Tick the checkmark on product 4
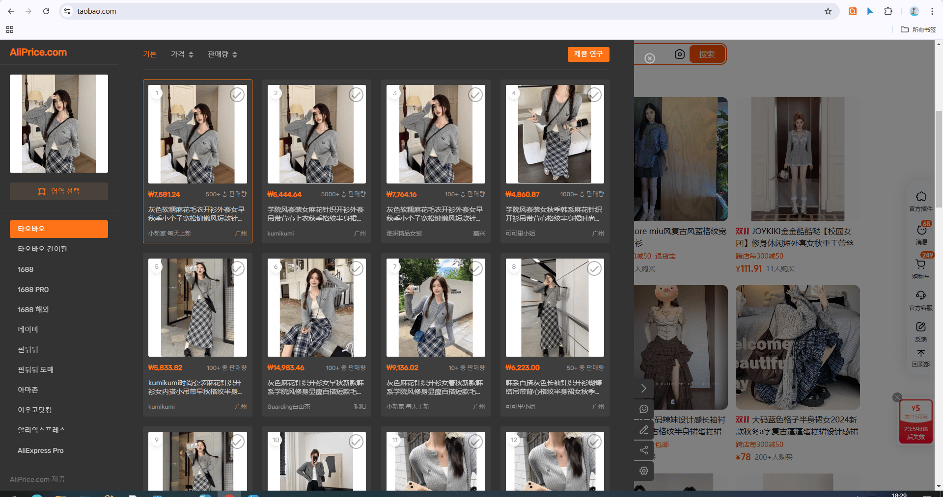This screenshot has width=943, height=497. coord(594,95)
